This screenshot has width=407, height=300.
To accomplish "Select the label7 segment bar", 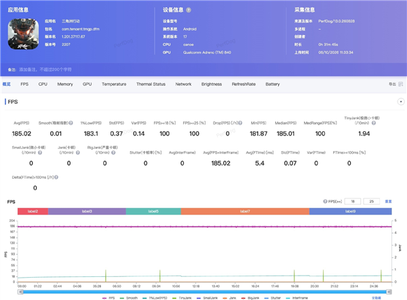I will 245,211.
